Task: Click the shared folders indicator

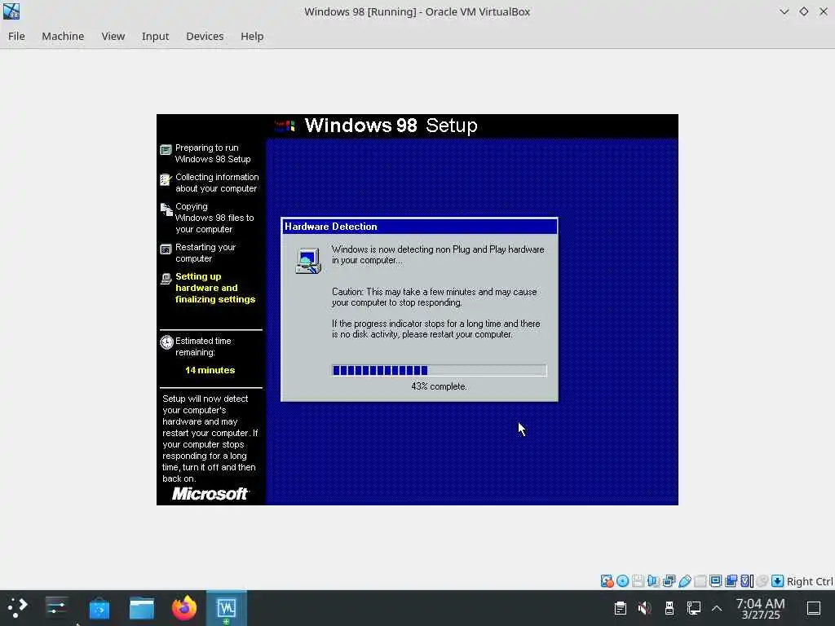Action: tap(700, 580)
